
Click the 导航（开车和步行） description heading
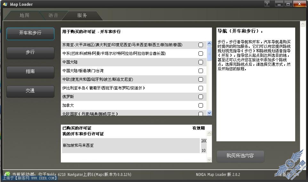240,31
